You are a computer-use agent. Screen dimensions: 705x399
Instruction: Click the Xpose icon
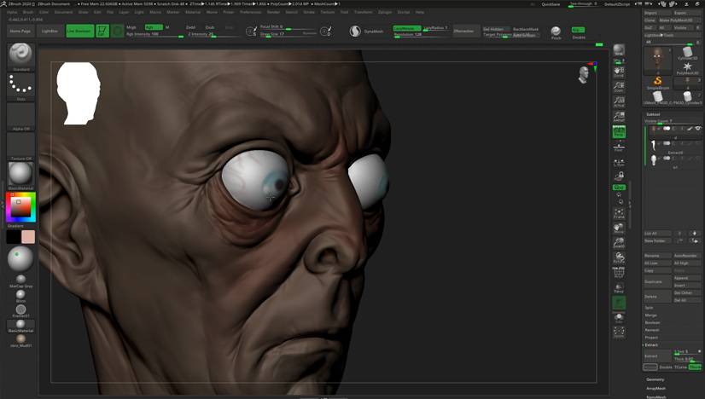[x=619, y=332]
